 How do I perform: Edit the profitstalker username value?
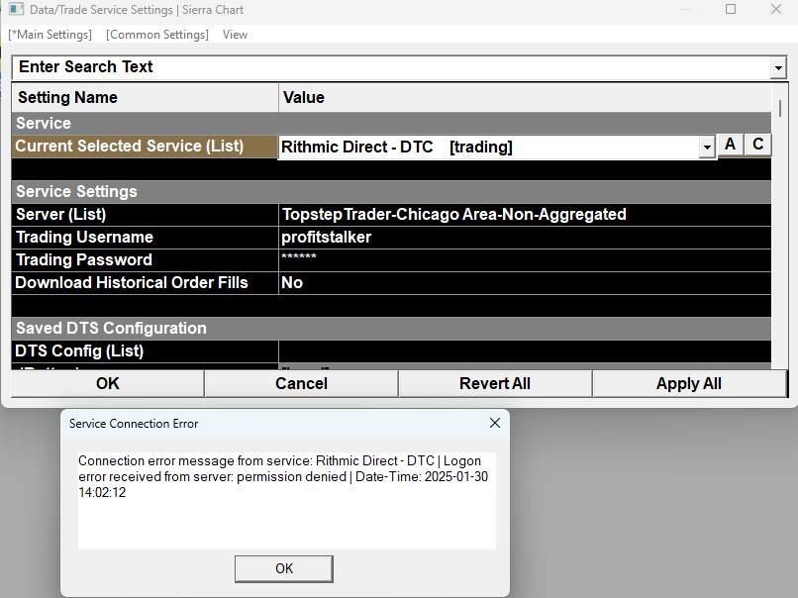tap(525, 238)
